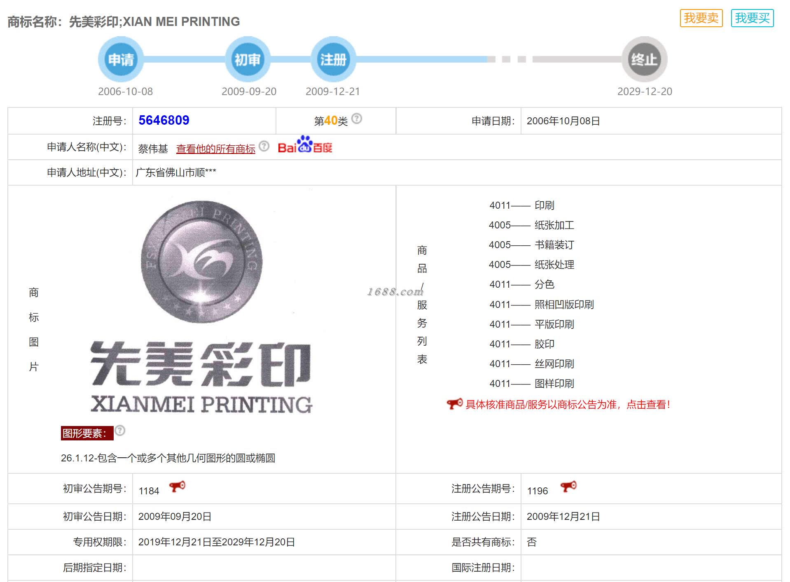Click the megaphone icon before 具体核准商品 notice

[455, 404]
